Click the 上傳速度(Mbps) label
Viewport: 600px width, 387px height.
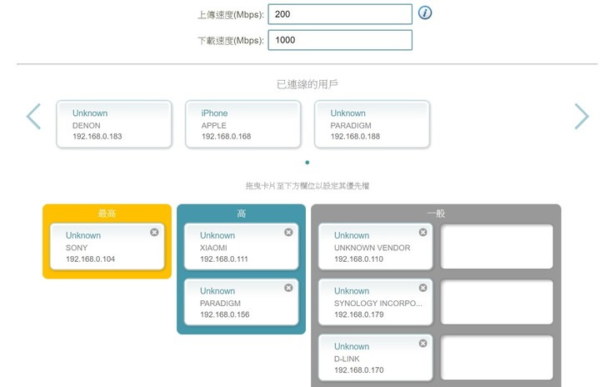(231, 15)
